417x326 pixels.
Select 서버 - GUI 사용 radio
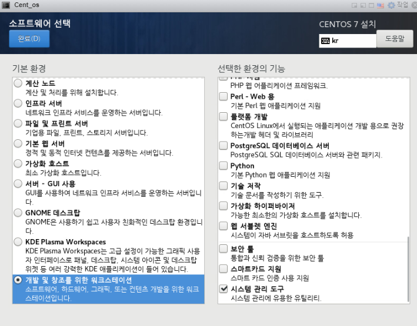pyautogui.click(x=18, y=184)
